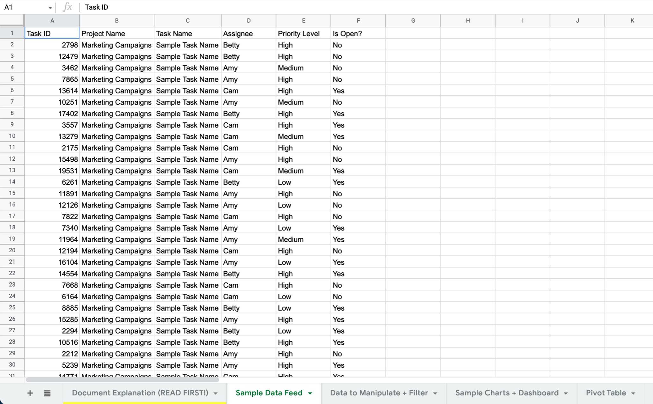
Task: Switch to the Pivot Table sheet tab
Action: [605, 393]
